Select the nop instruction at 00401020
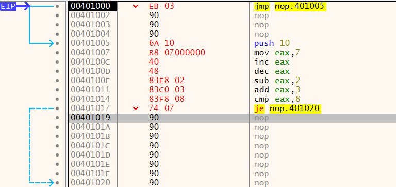This screenshot has height=187, width=396. click(x=261, y=183)
